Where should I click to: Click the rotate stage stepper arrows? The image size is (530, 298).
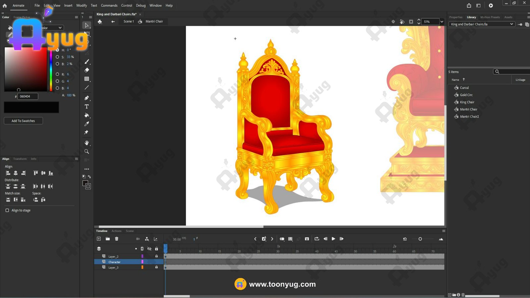click(419, 22)
